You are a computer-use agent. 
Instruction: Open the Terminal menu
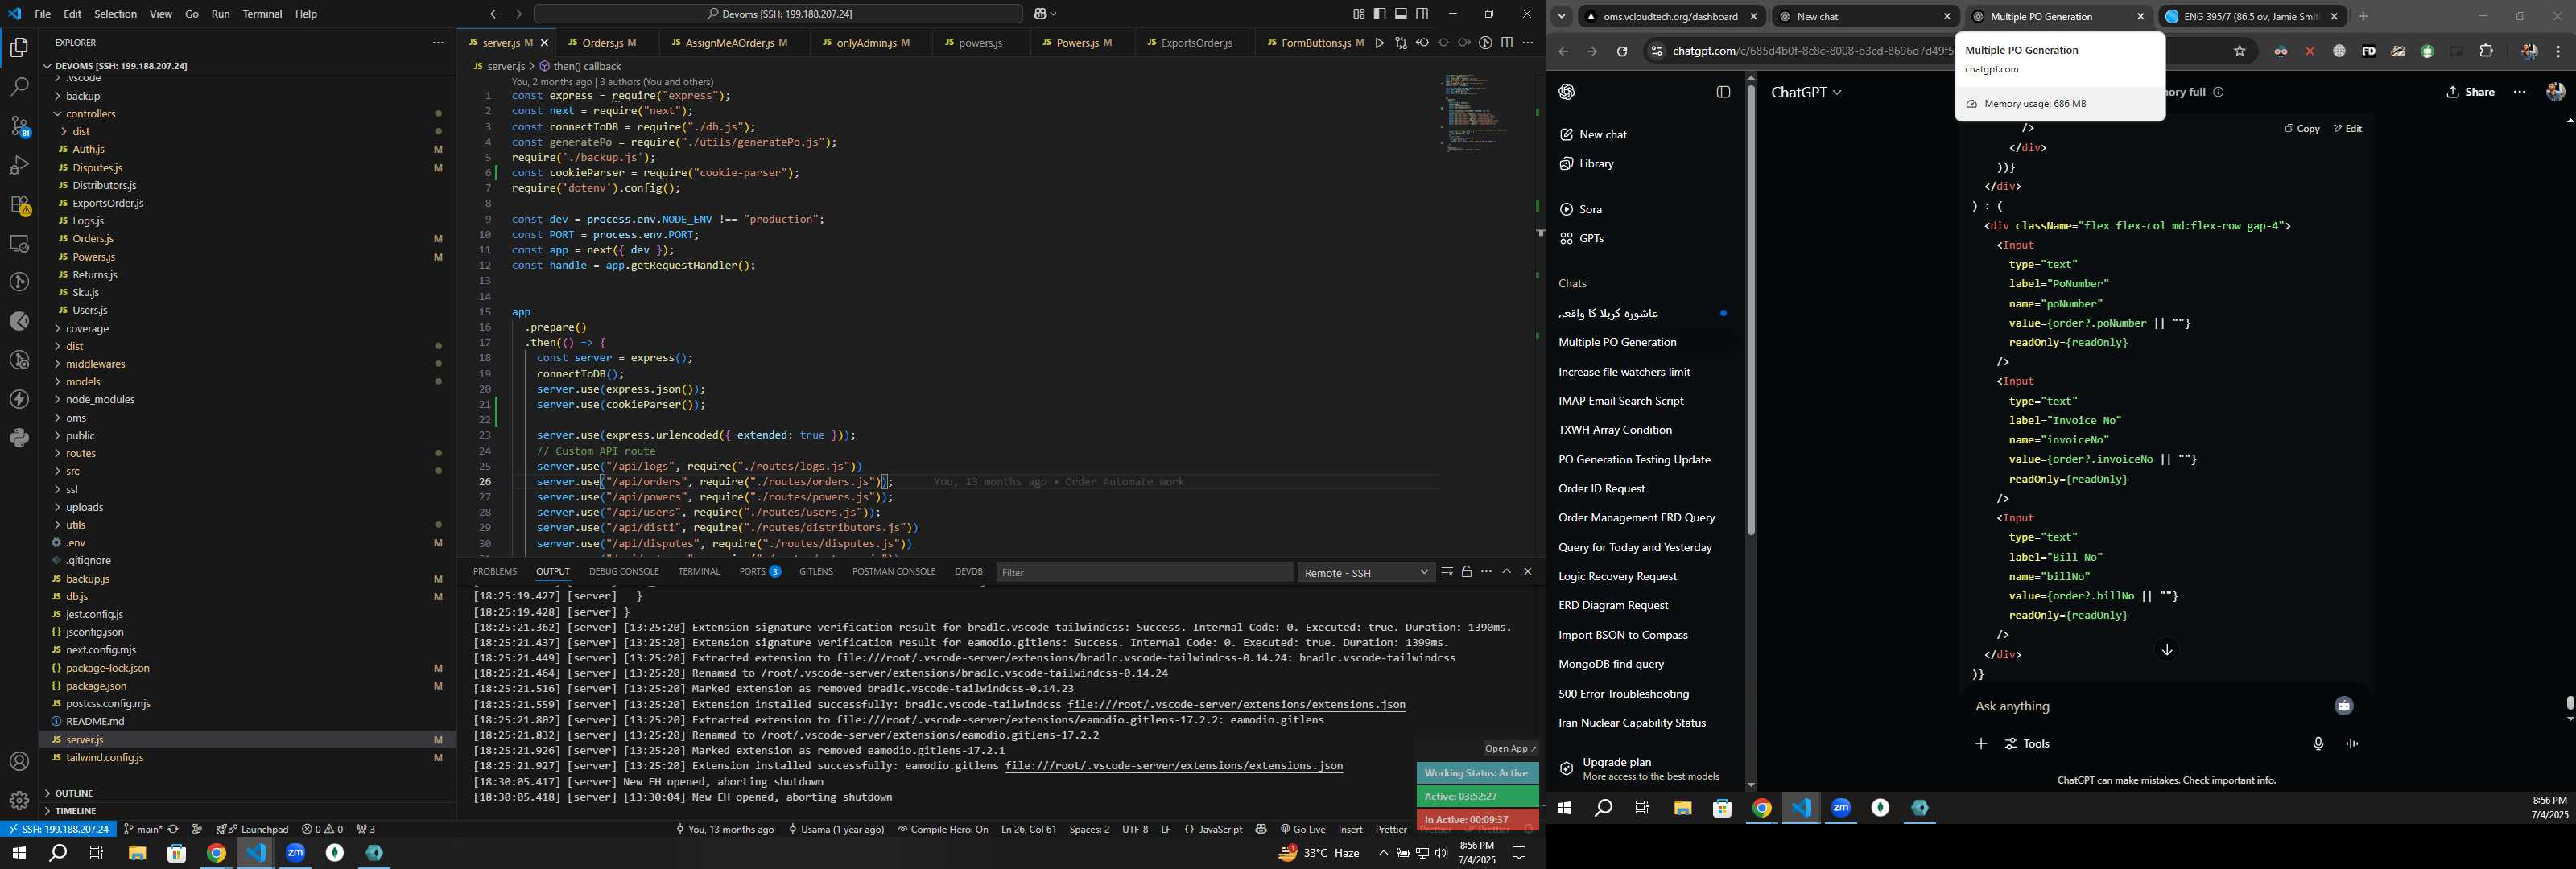tap(262, 14)
